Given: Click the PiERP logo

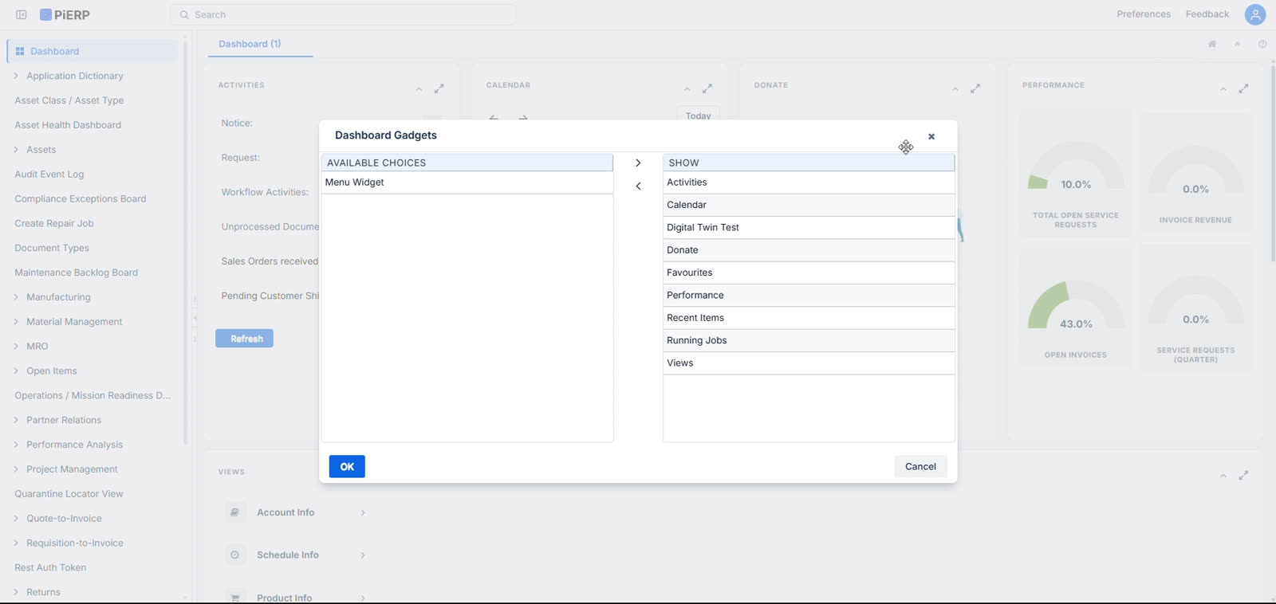Looking at the screenshot, I should coord(65,14).
